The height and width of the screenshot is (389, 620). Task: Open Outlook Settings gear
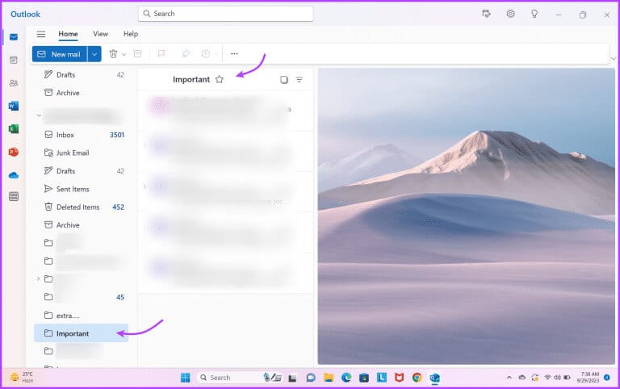[510, 14]
